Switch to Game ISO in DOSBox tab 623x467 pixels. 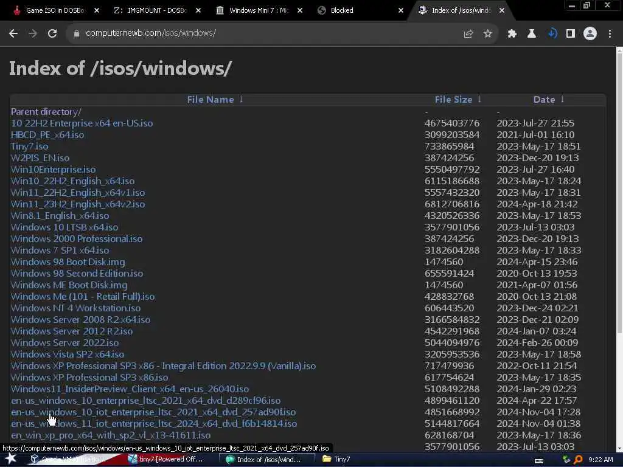55,11
